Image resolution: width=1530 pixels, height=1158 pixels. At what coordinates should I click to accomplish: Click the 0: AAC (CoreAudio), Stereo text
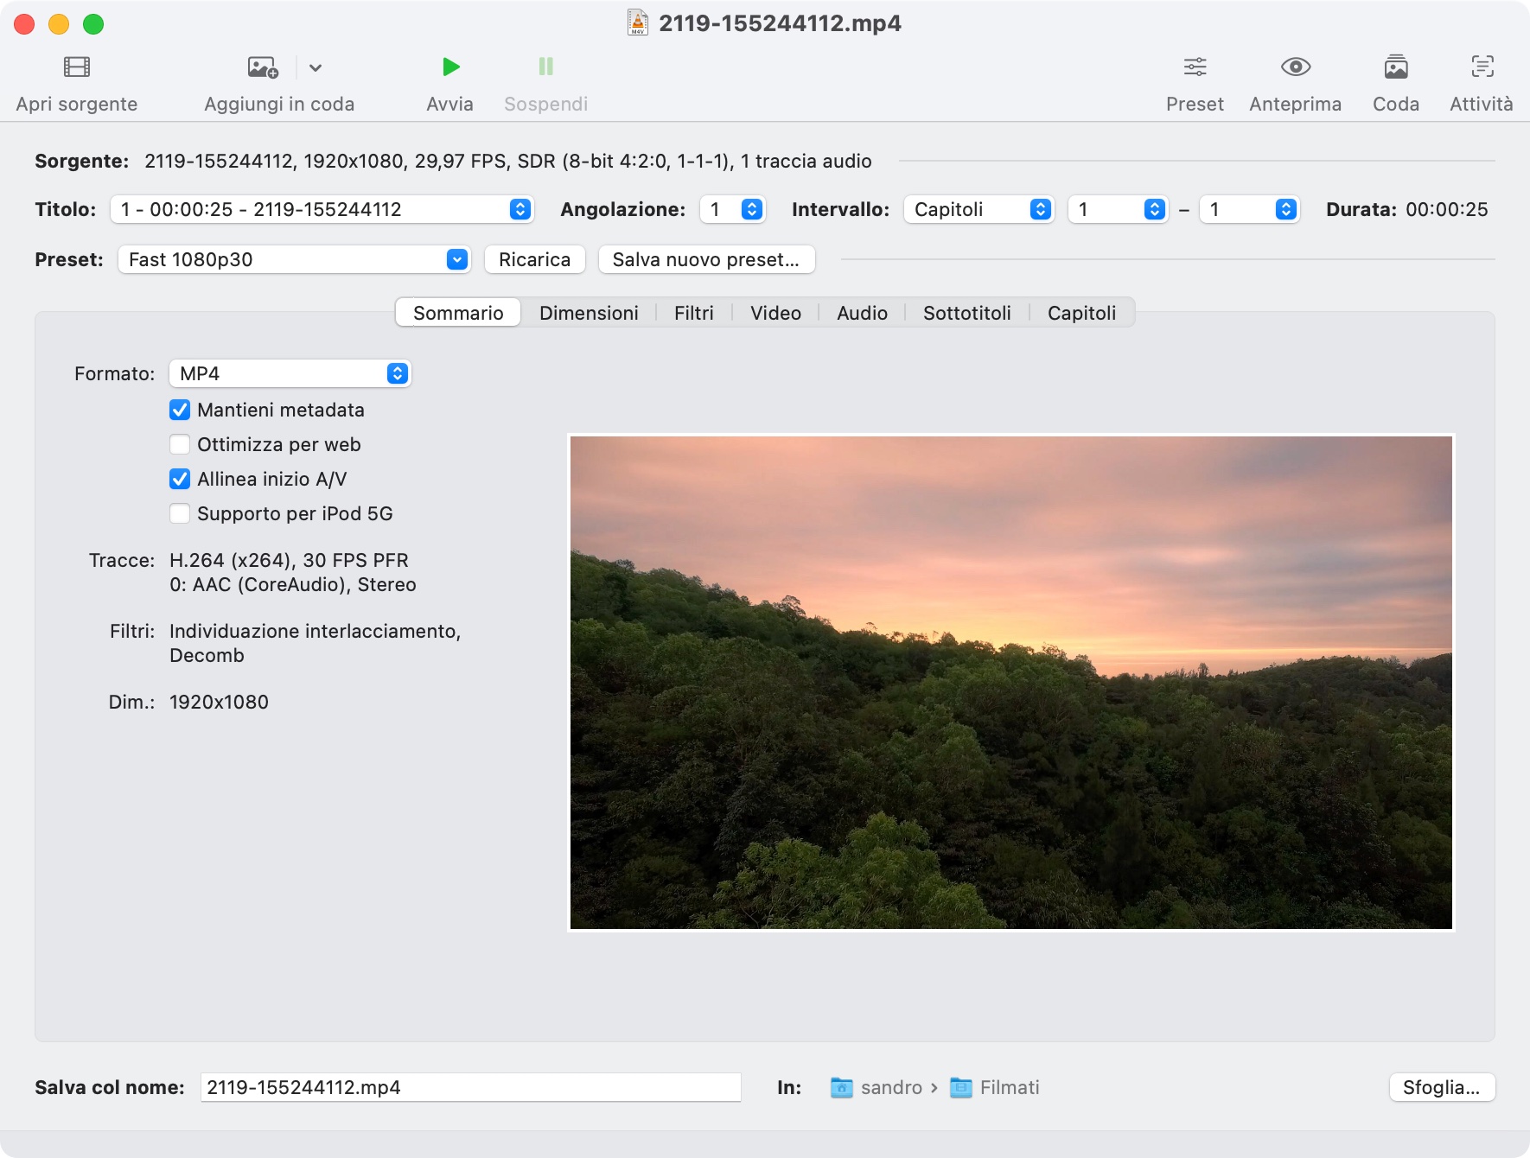tap(292, 584)
